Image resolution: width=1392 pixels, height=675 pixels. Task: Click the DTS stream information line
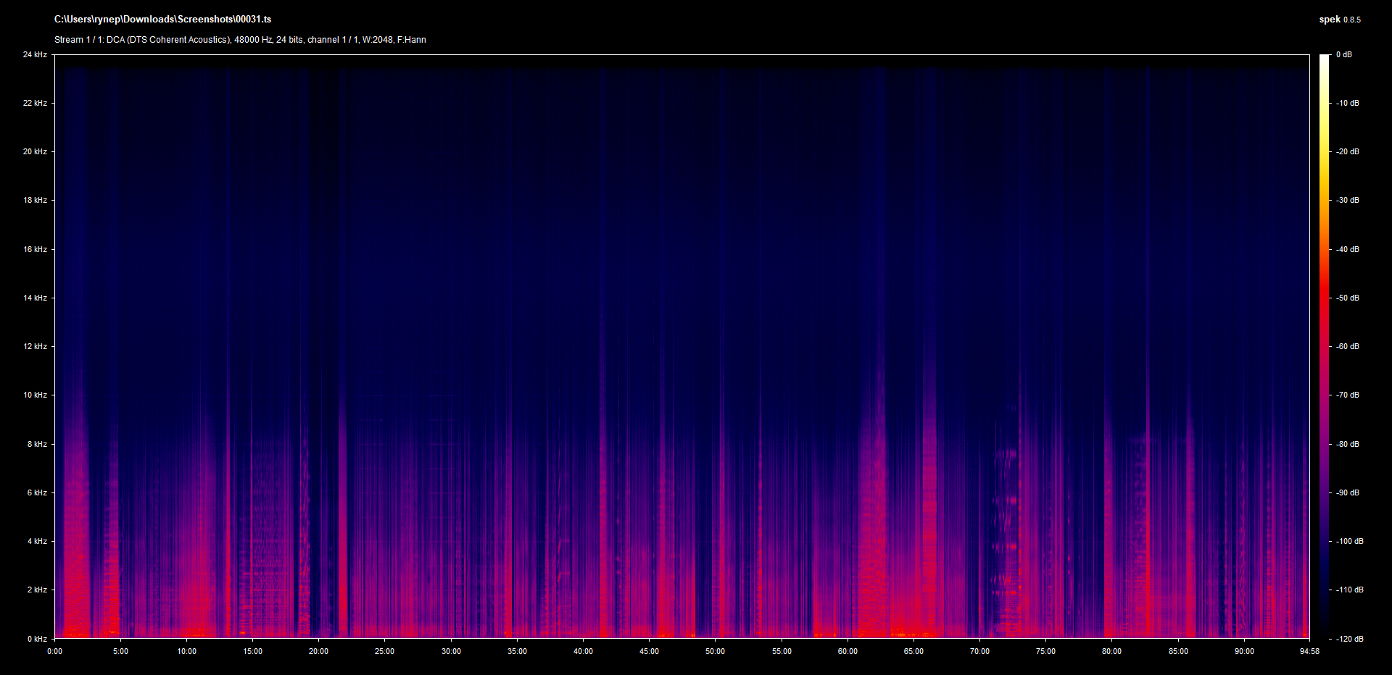point(240,40)
